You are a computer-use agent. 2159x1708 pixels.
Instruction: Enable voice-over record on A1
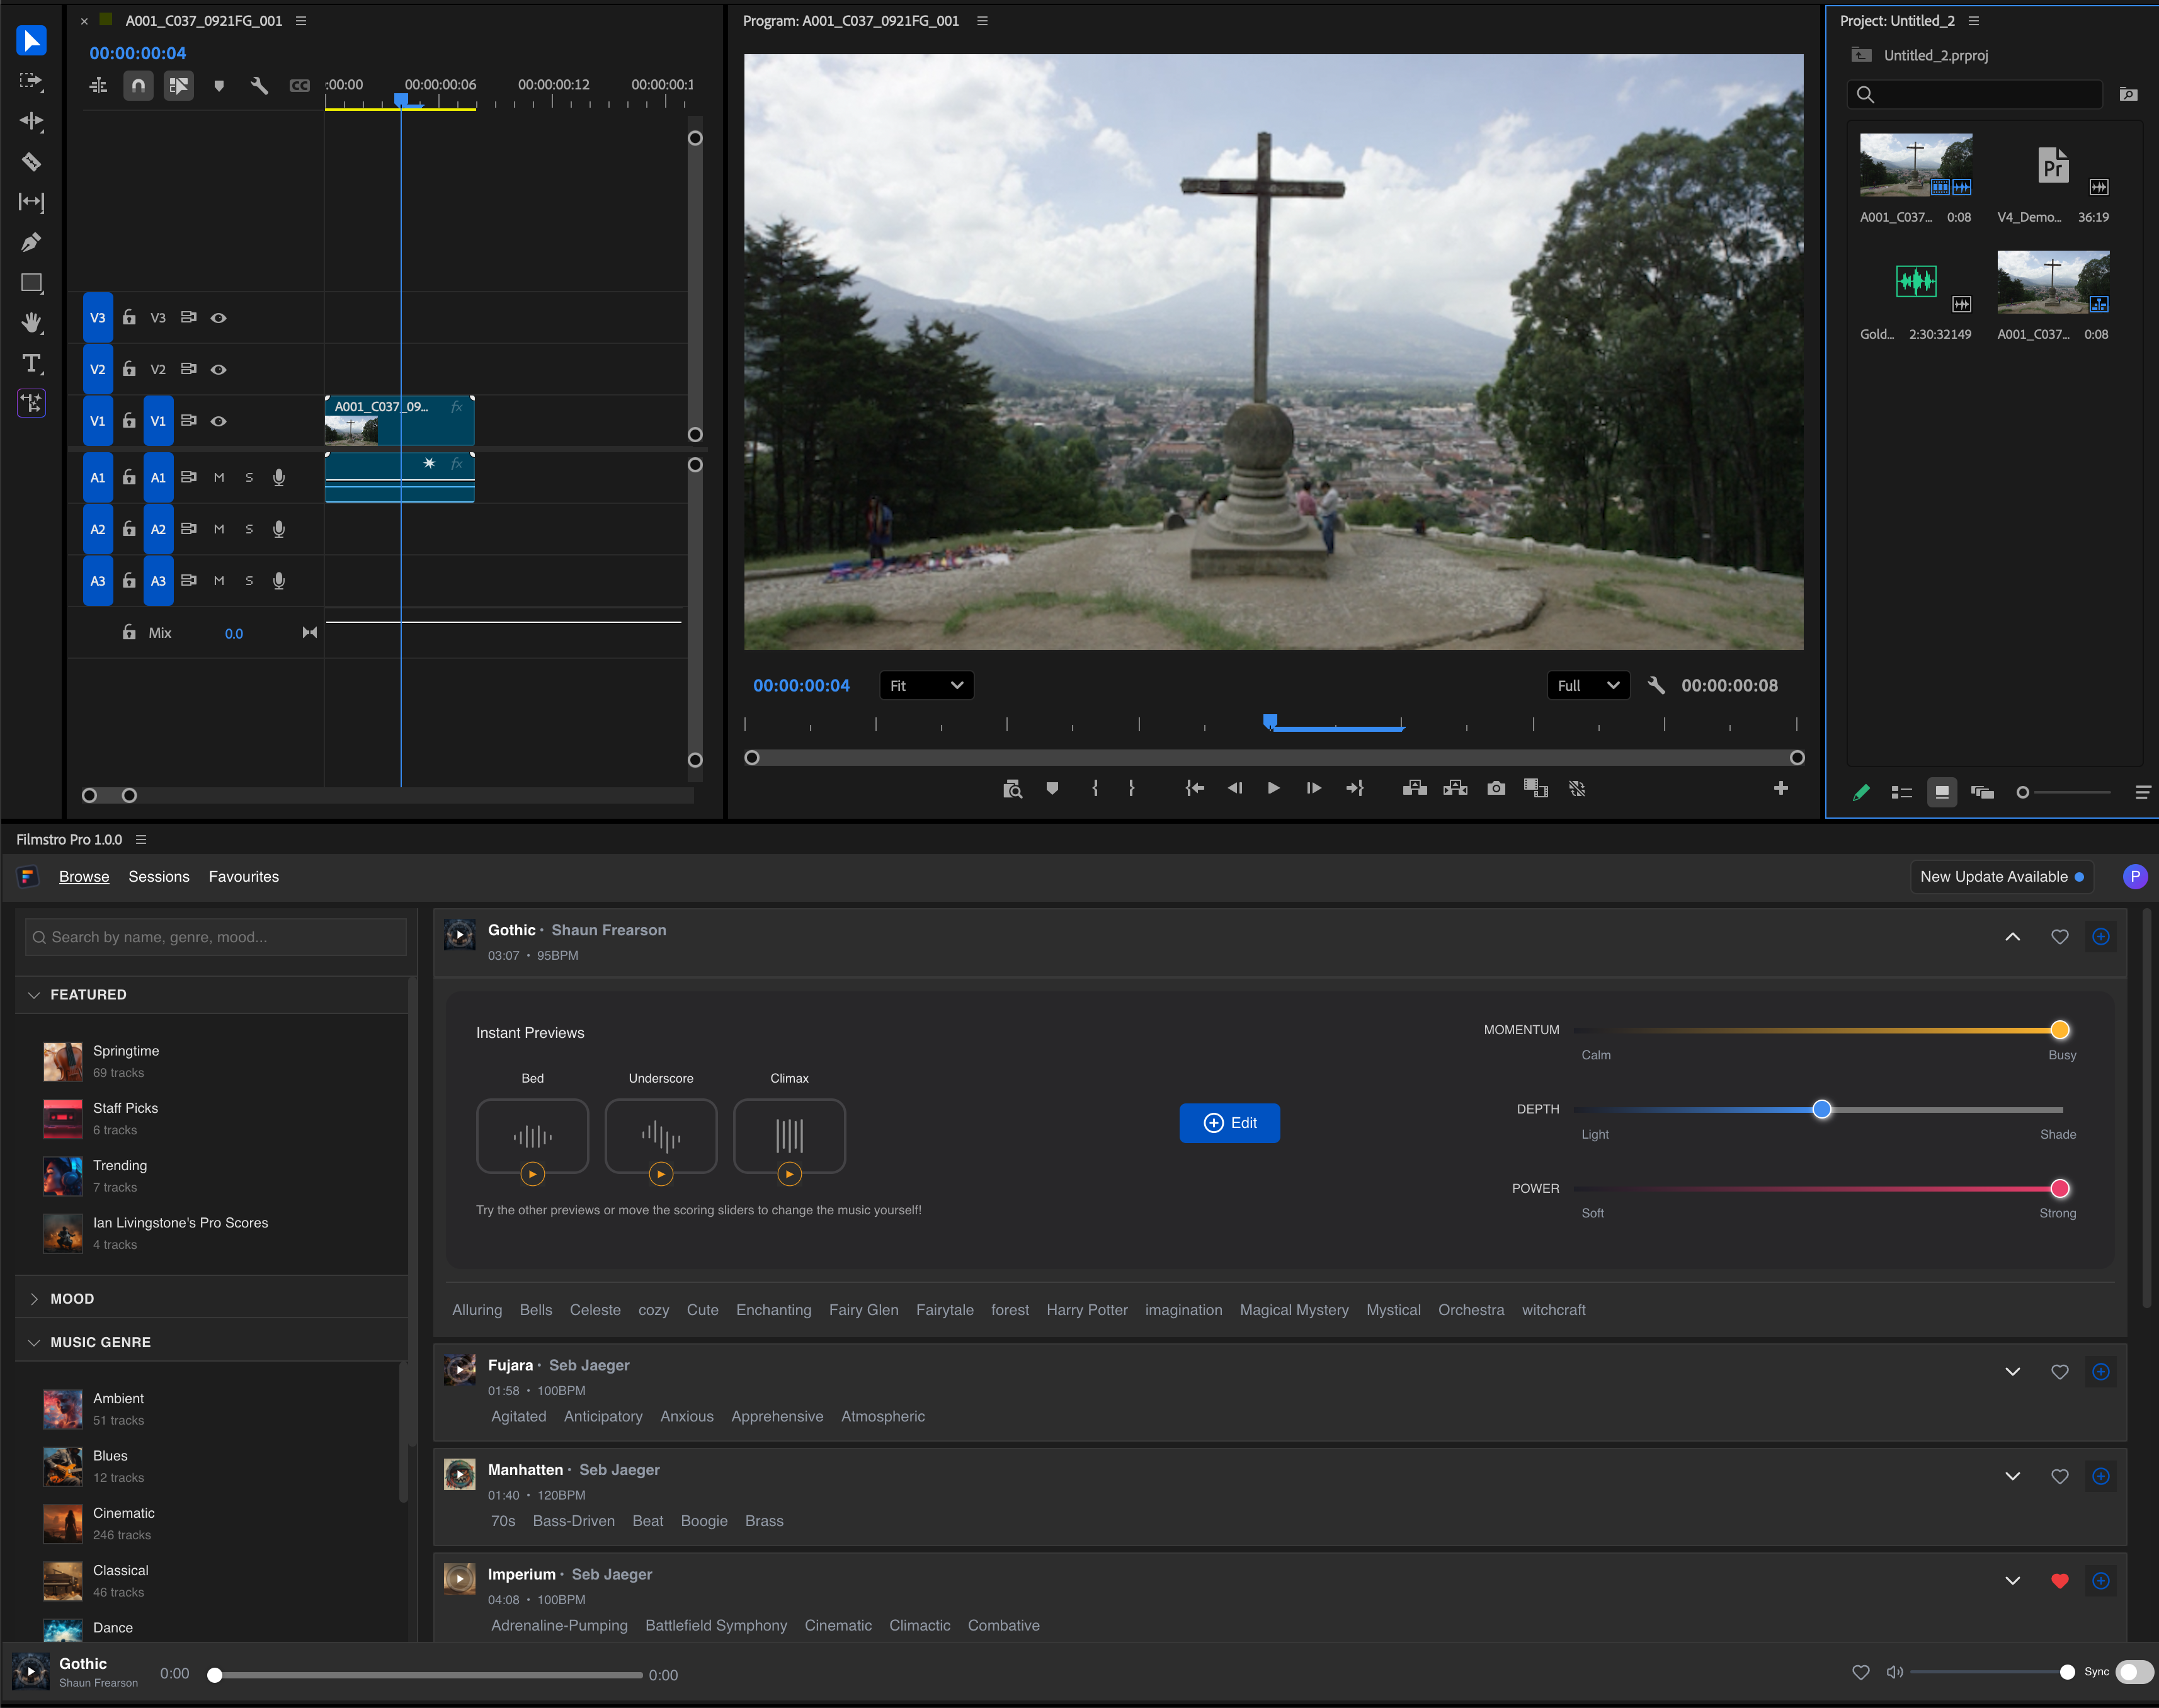pyautogui.click(x=279, y=478)
